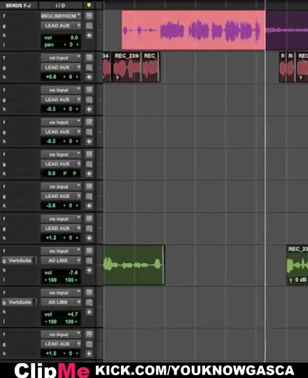Click the square box icon on the -2.6 track

89,186
